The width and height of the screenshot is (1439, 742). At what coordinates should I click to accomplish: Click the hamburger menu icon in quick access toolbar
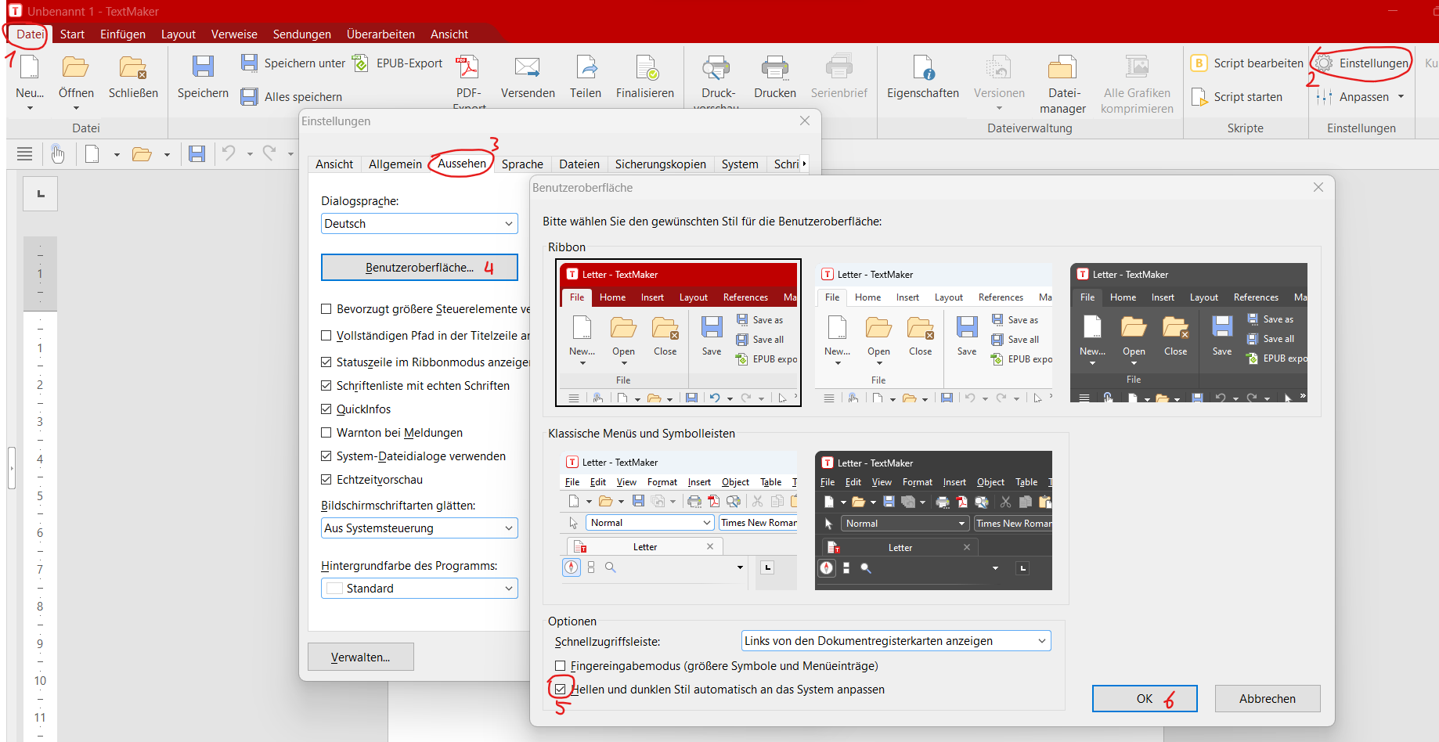pos(25,154)
